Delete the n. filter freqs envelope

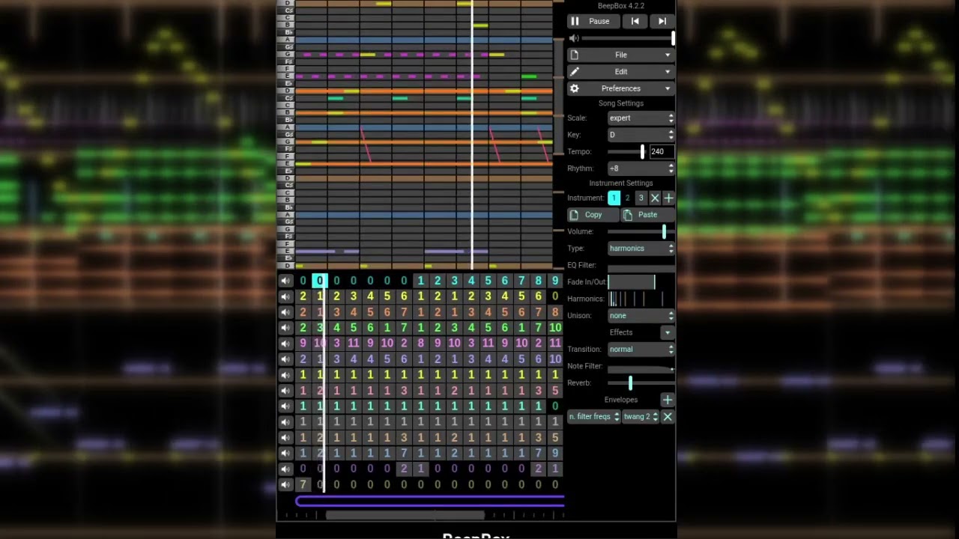pos(668,416)
